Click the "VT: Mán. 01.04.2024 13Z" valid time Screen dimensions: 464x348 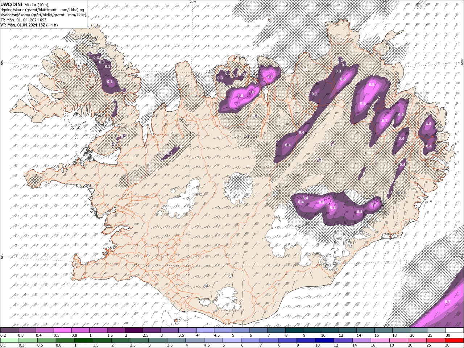(22, 25)
